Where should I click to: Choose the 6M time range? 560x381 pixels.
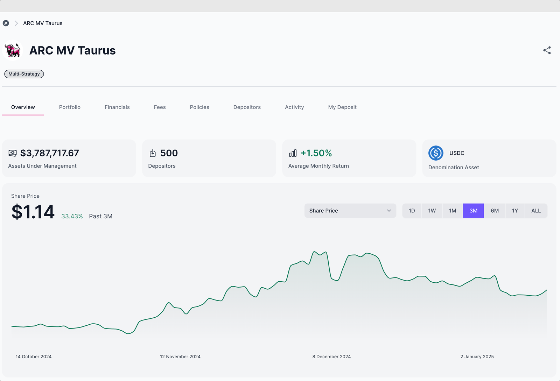point(495,211)
